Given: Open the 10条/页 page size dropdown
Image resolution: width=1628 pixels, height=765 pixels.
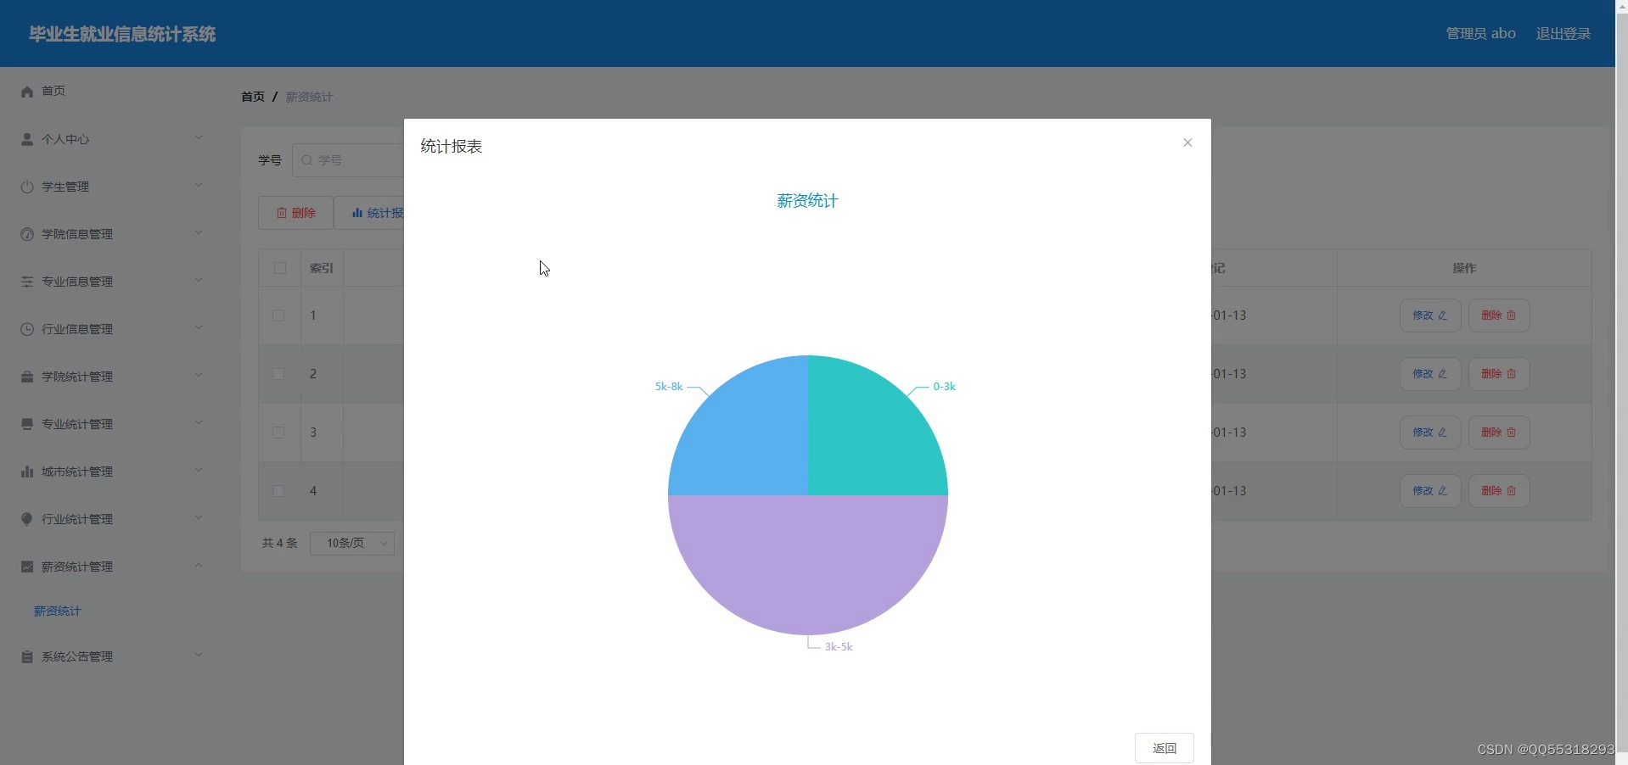Looking at the screenshot, I should [352, 543].
